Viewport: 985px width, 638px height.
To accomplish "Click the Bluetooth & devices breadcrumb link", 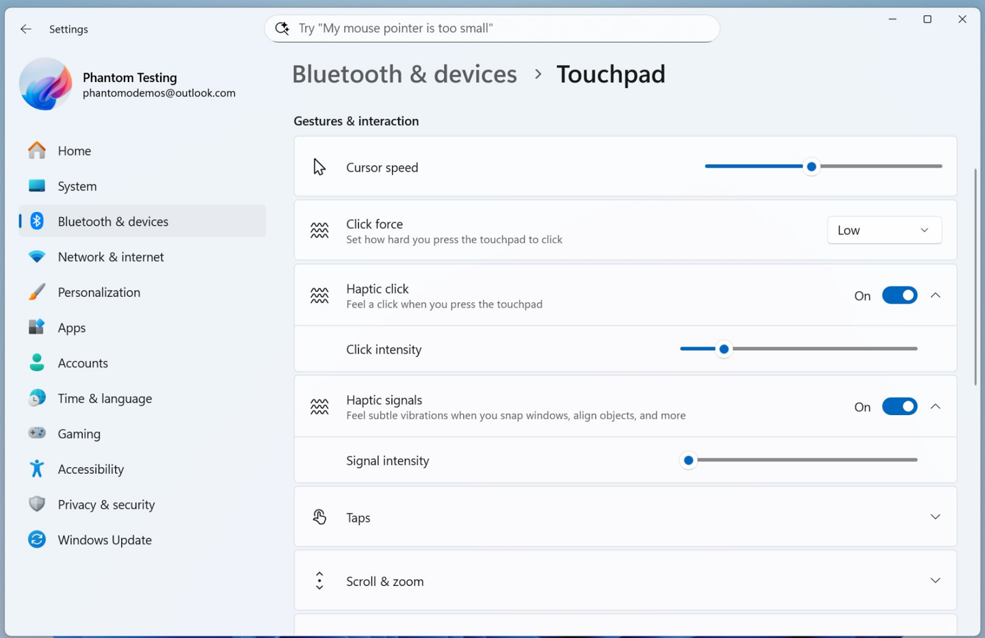I will tap(404, 74).
